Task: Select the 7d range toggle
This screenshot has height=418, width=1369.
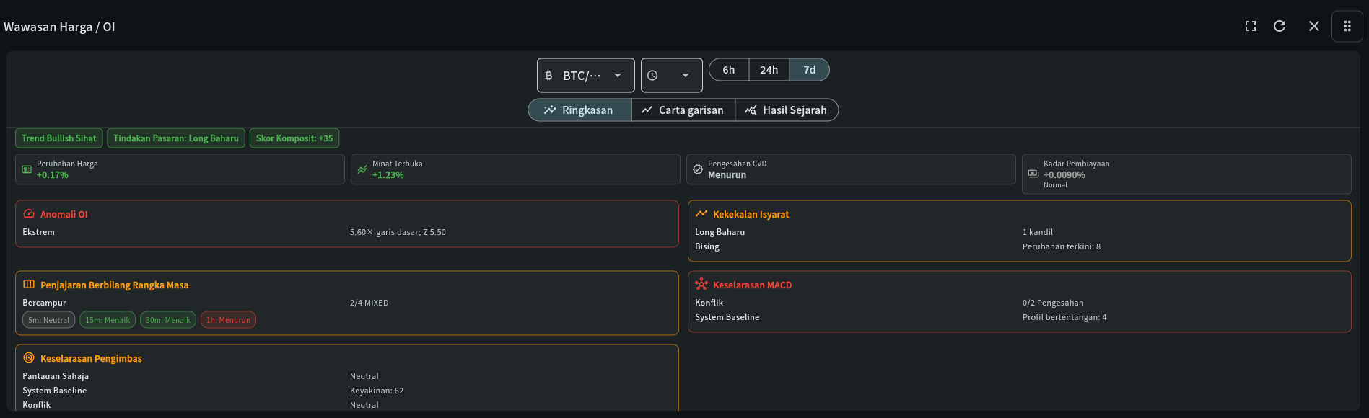Action: (x=810, y=70)
